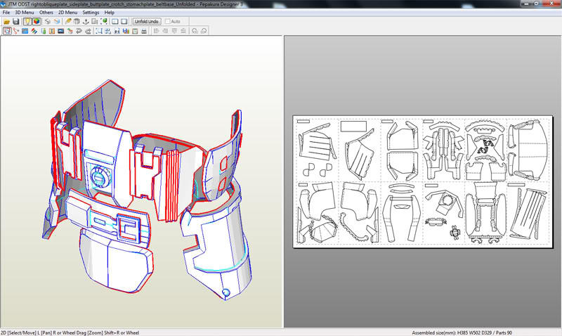
Task: Click the red-green cube part icon
Action: pyautogui.click(x=70, y=31)
